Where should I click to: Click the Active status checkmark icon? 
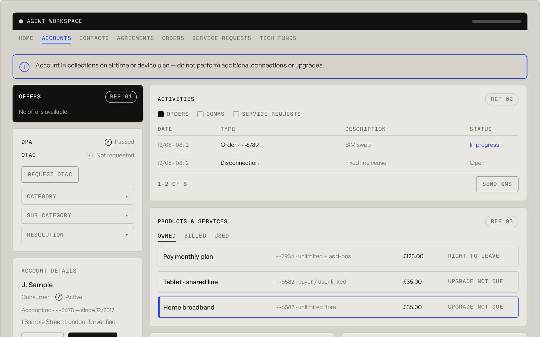click(59, 297)
